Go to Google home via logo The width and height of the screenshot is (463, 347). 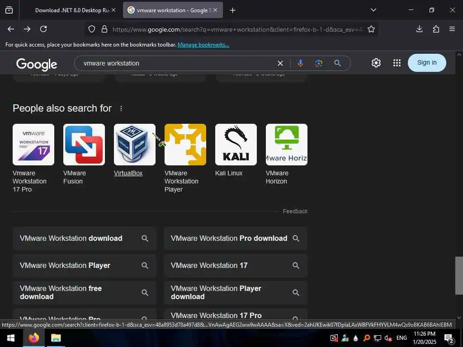pos(37,64)
